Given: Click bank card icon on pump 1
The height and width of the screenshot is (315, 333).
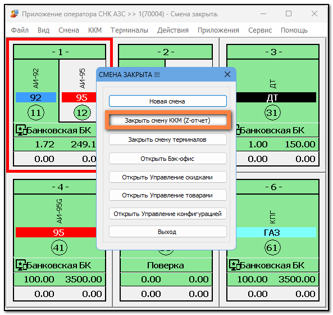Looking at the screenshot, I should 21,130.
